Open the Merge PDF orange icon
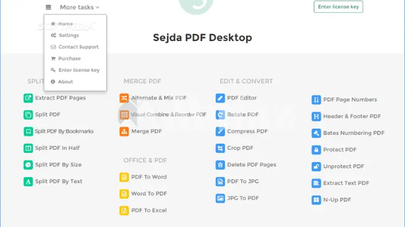405x227 pixels. pos(124,131)
